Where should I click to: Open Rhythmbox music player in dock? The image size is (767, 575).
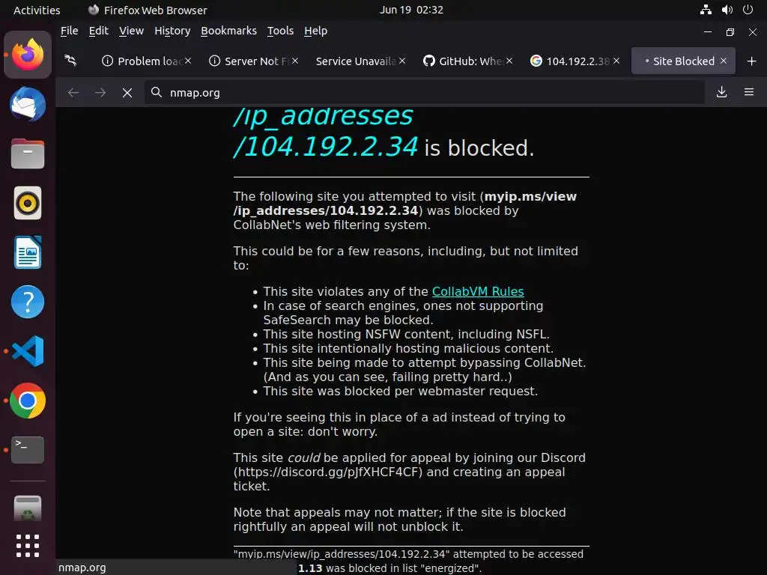click(x=28, y=203)
